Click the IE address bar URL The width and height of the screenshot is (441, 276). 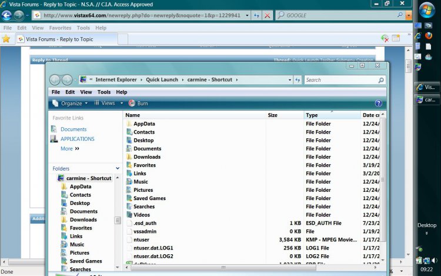tap(142, 15)
